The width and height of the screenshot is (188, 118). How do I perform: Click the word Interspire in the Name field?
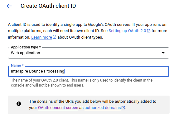[x=19, y=71]
